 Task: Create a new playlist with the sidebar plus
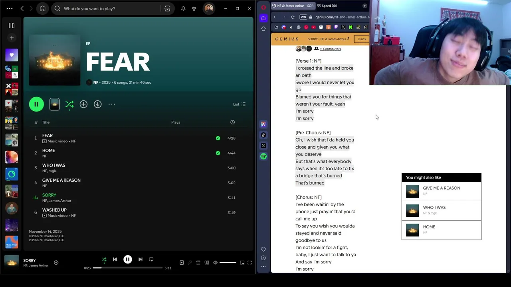(x=12, y=38)
